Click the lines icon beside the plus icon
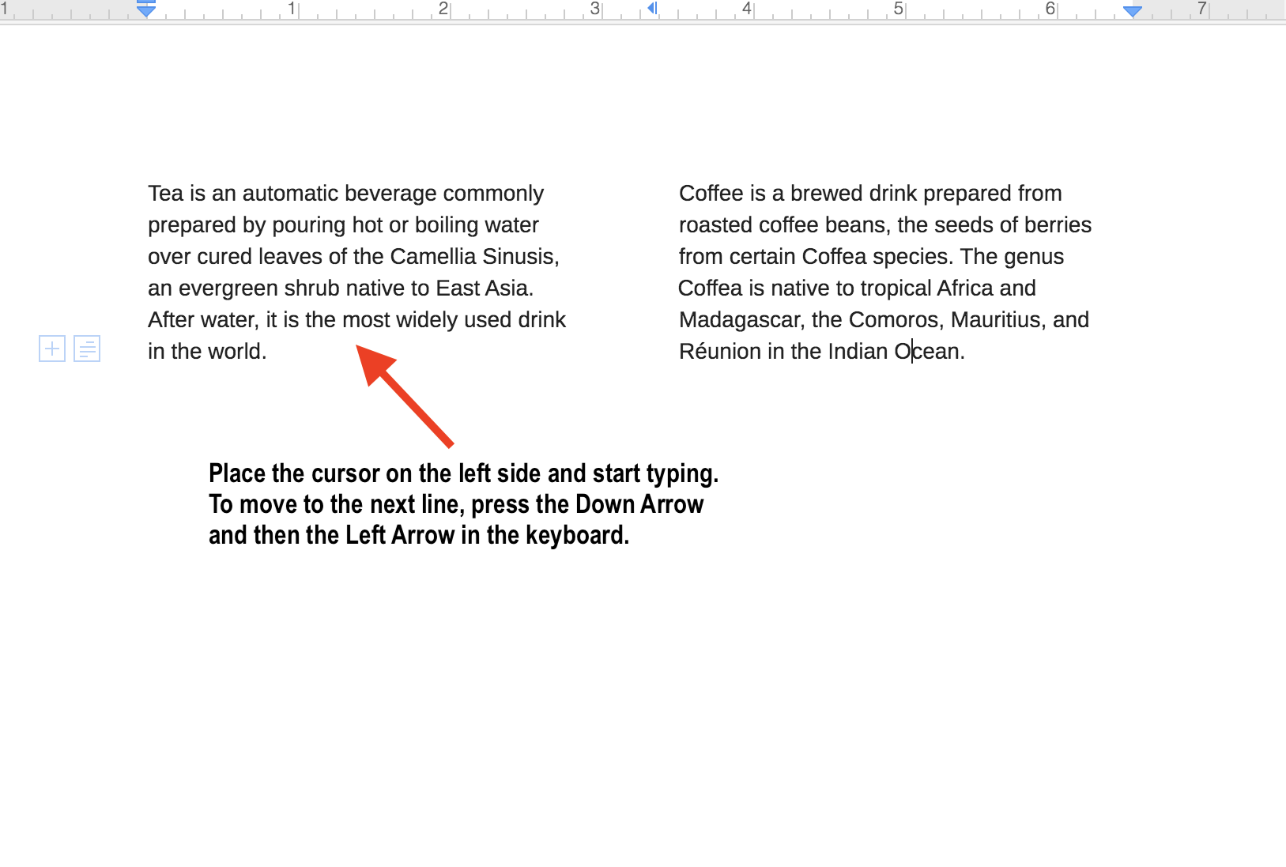The width and height of the screenshot is (1286, 867). coord(87,349)
